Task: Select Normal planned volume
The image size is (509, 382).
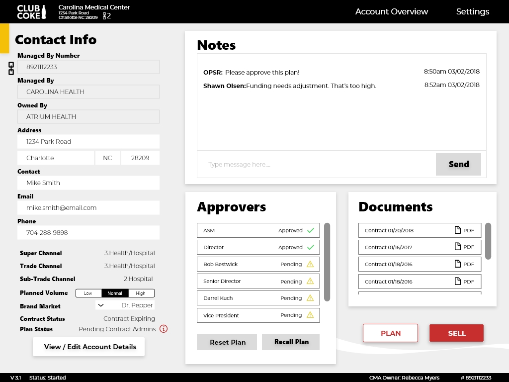Action: tap(115, 293)
